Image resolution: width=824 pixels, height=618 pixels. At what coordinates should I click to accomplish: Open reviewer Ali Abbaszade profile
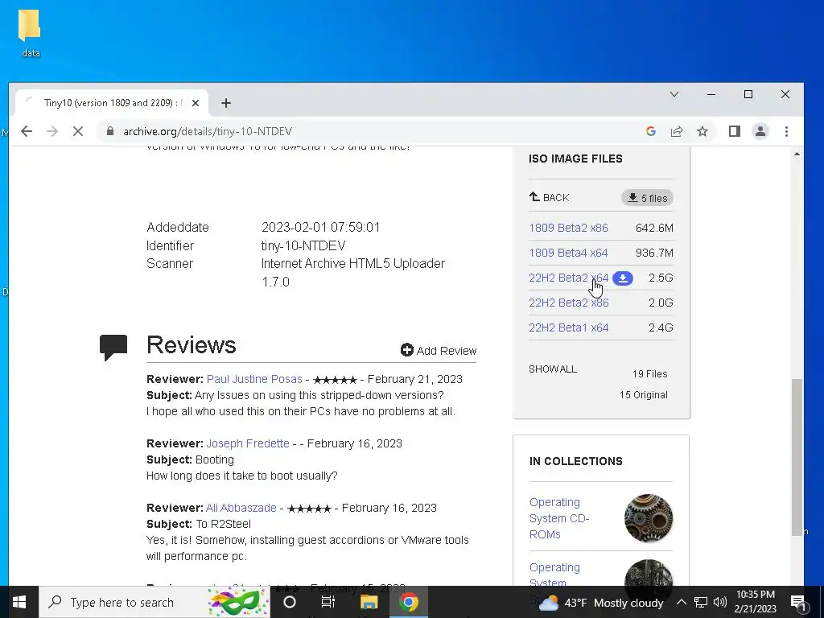click(x=241, y=509)
